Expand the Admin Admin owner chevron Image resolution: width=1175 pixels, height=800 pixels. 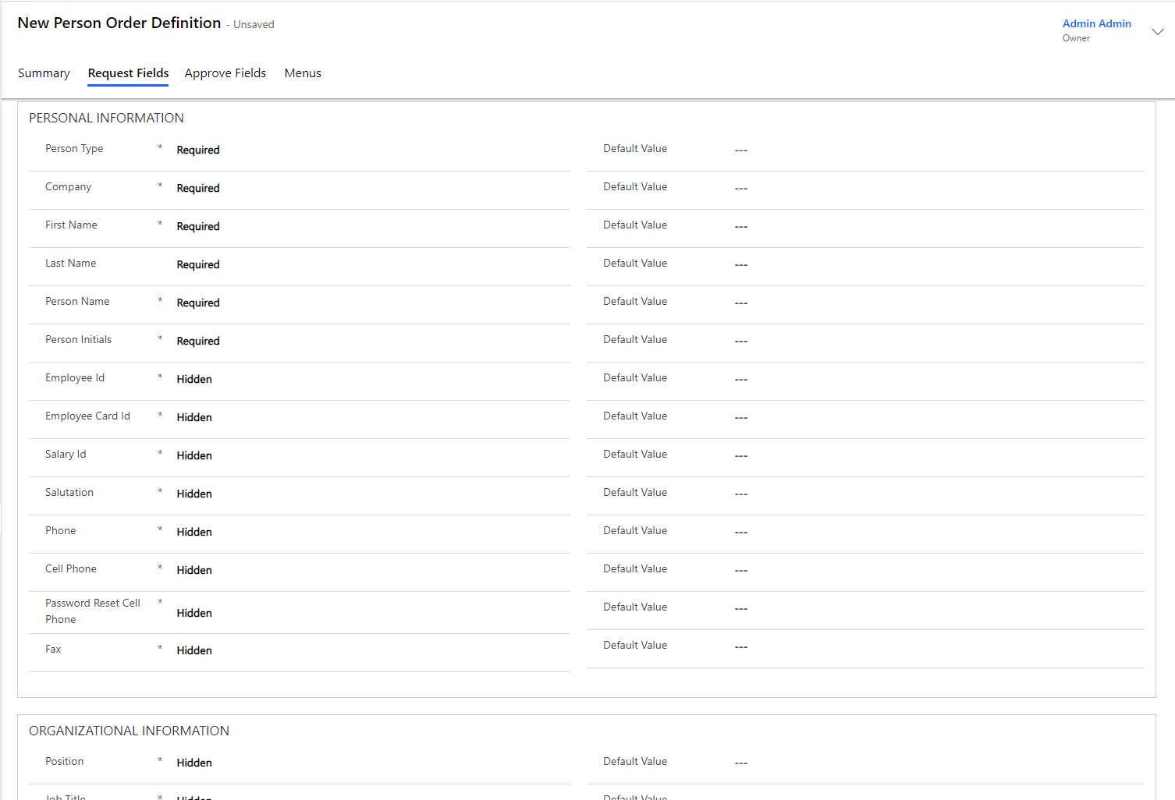point(1157,32)
